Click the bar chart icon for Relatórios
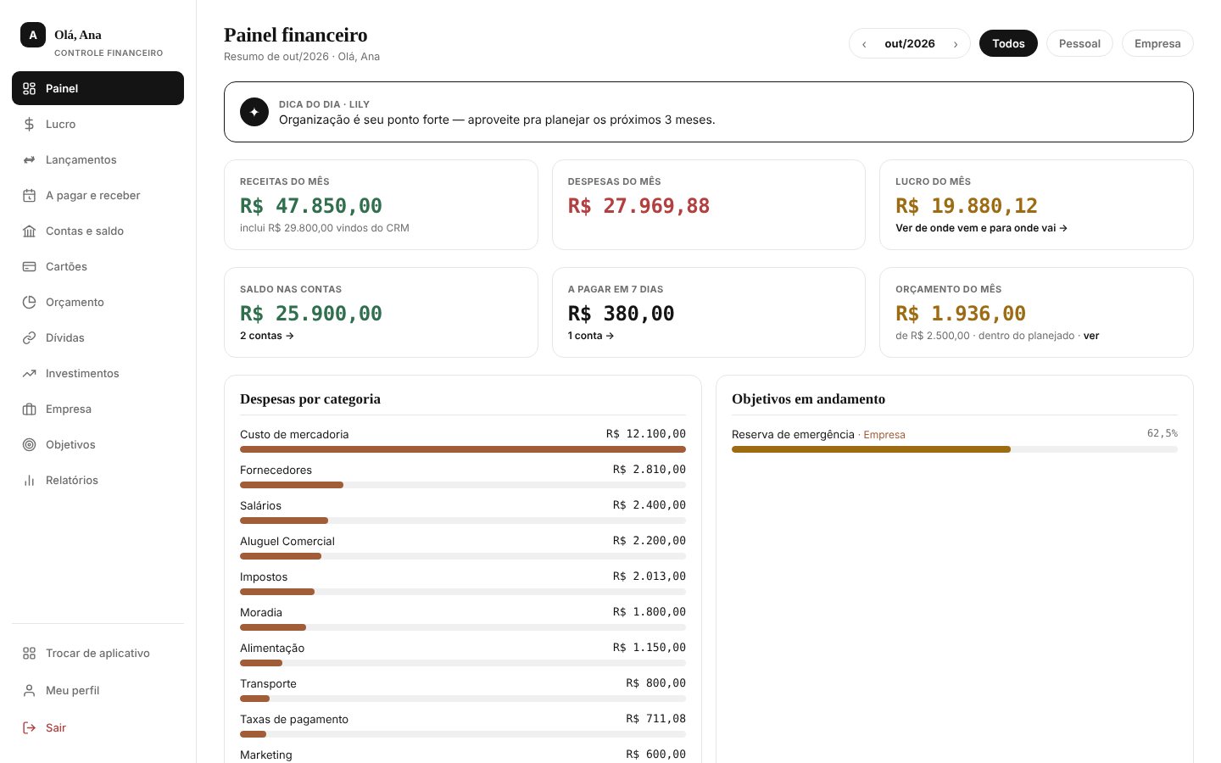 pos(29,480)
